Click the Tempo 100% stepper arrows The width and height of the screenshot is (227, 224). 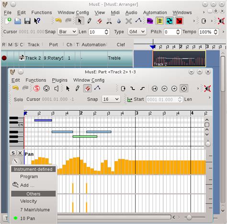point(216,32)
